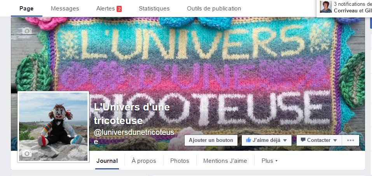
Task: Click the notification avatar thumbnail
Action: 326,7
